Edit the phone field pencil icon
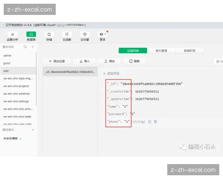 149,122
